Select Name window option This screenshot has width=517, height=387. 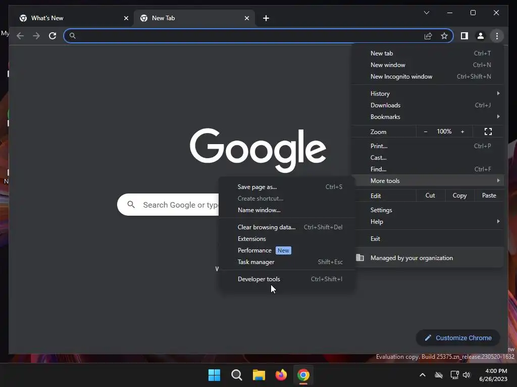click(x=287, y=210)
